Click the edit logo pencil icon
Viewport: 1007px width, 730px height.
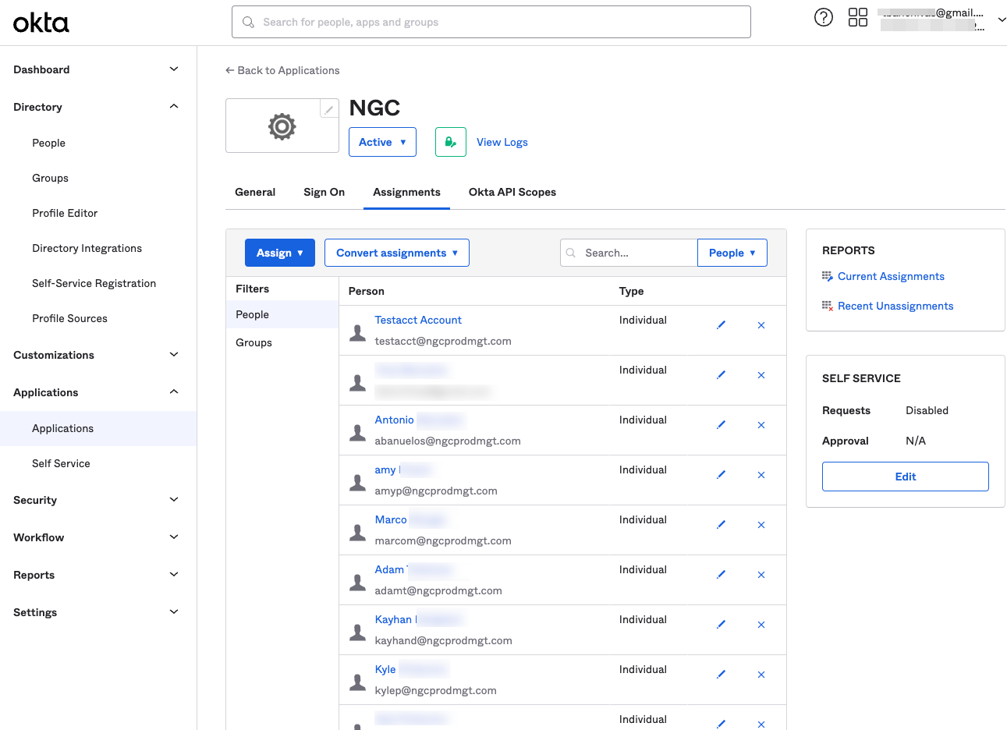329,109
